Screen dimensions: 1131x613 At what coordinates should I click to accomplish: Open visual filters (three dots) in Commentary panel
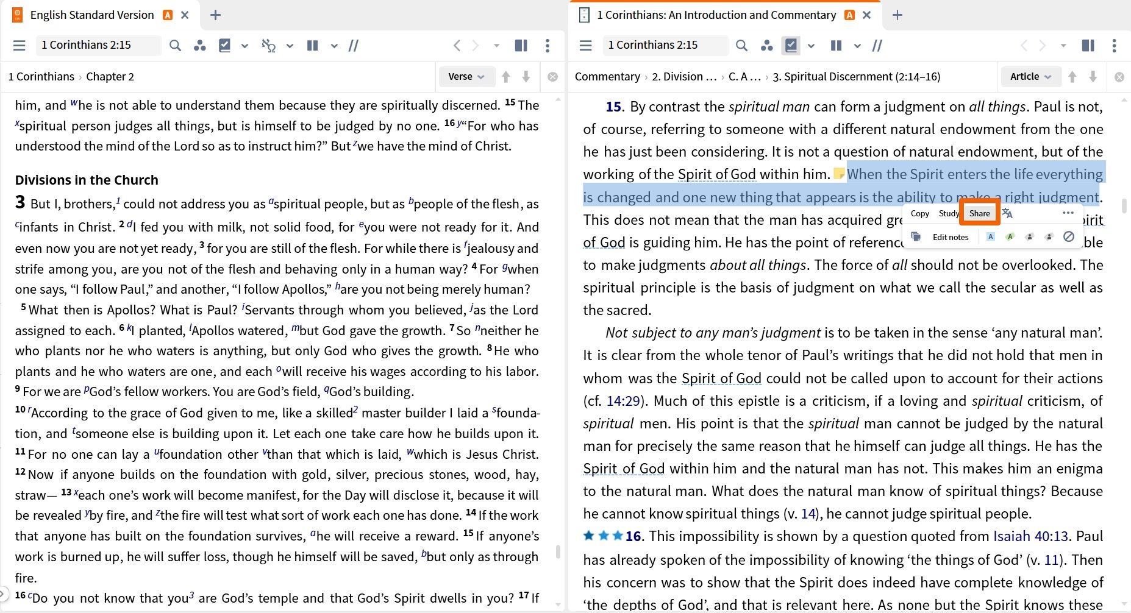766,45
